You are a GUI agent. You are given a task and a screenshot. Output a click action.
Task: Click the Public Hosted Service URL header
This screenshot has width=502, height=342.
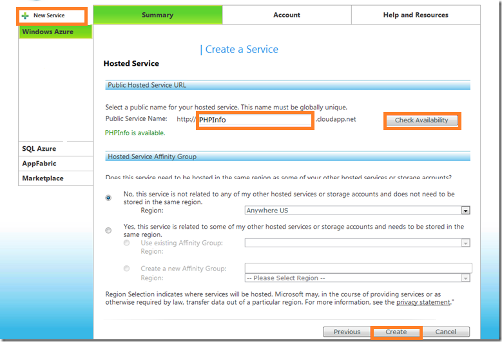(x=288, y=85)
